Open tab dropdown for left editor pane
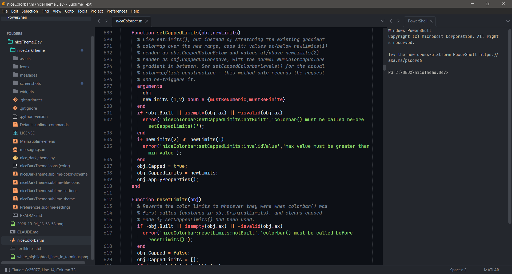The height and width of the screenshot is (274, 512). 383,21
